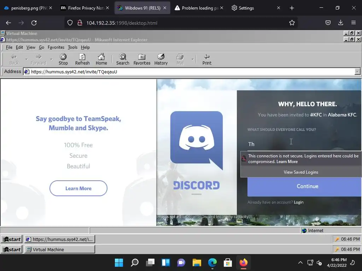
Task: Switch to the Firefox Privacy Notice tab
Action: click(x=84, y=8)
